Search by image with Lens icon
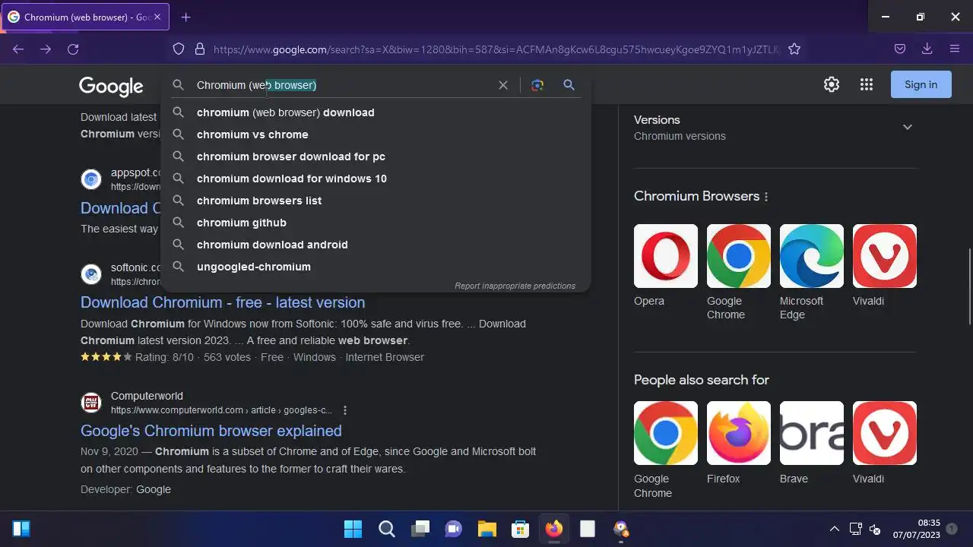 (x=537, y=85)
